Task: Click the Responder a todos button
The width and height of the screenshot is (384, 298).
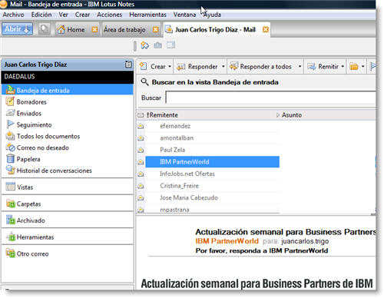Action: (x=260, y=67)
